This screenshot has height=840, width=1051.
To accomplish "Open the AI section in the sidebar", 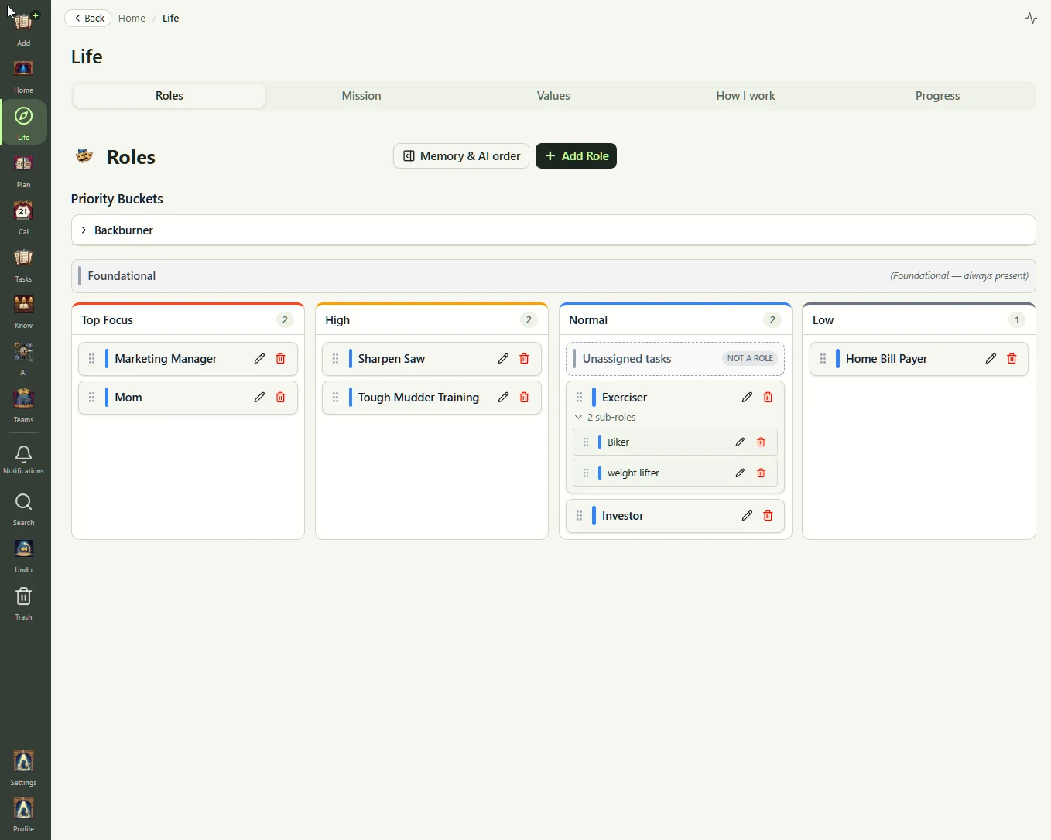I will click(23, 359).
